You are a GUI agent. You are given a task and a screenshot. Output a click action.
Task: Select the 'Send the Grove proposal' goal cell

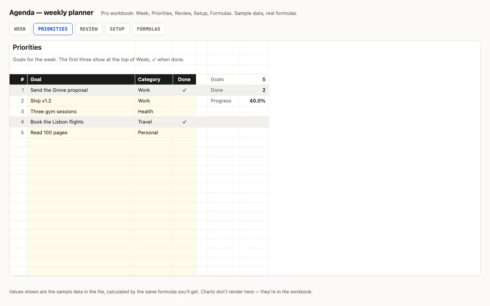[81, 90]
